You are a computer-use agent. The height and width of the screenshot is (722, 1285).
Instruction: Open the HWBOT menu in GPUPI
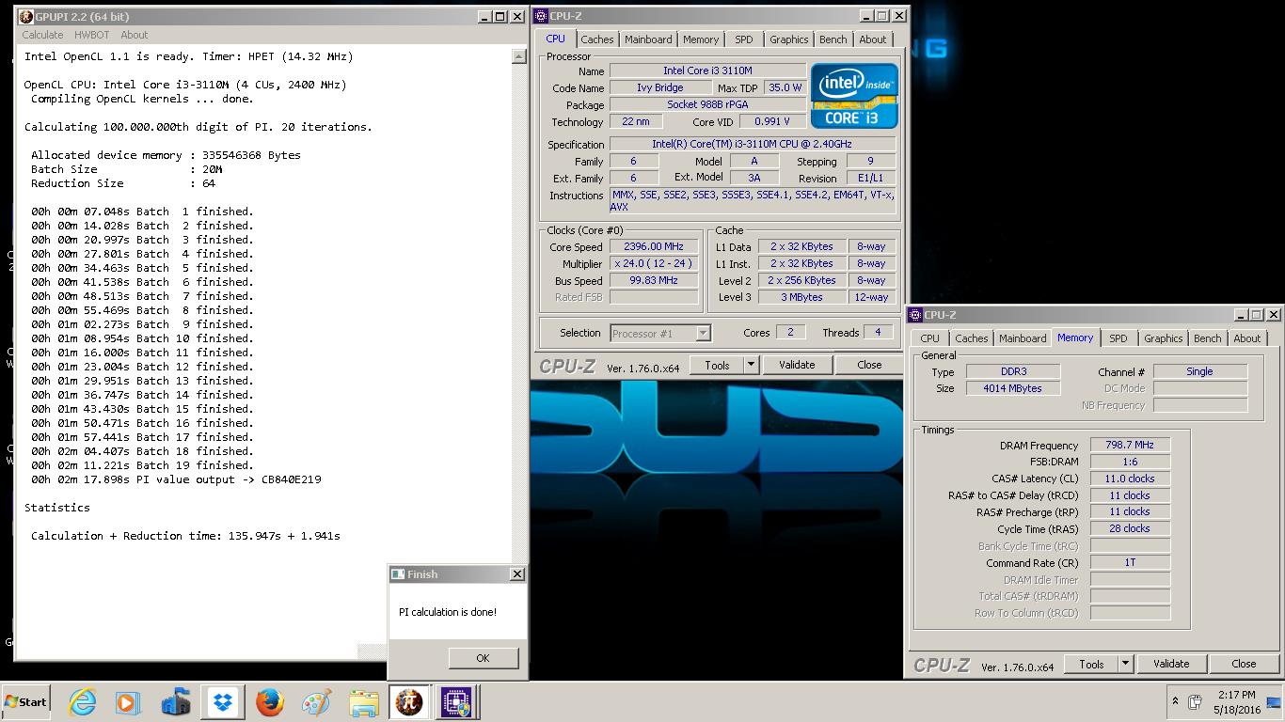91,35
